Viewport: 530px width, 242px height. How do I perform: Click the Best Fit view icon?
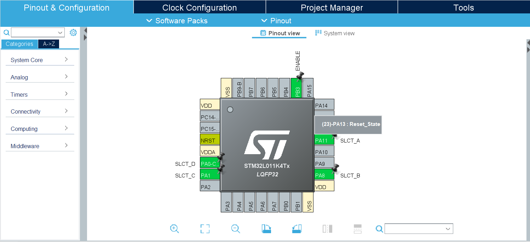(204, 229)
